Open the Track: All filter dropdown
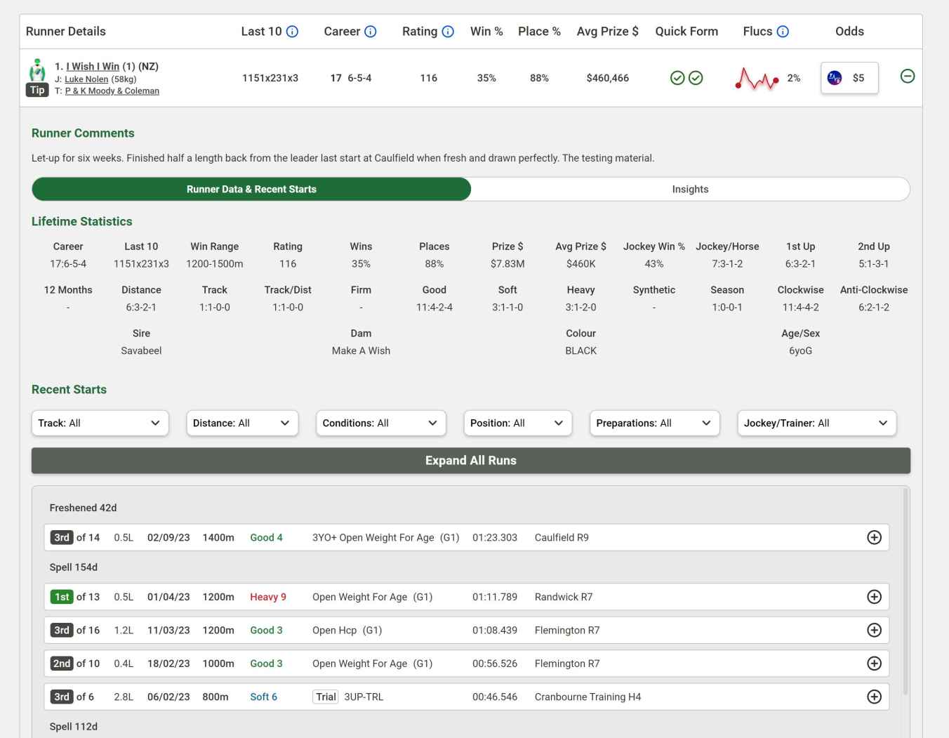This screenshot has height=738, width=949. (100, 423)
